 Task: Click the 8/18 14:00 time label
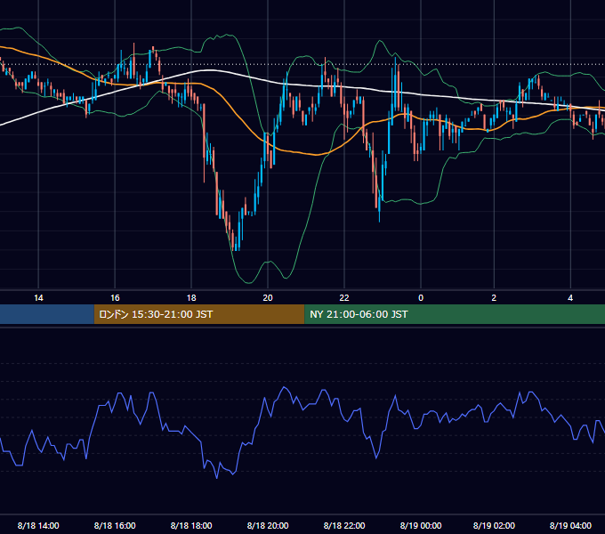click(x=38, y=525)
